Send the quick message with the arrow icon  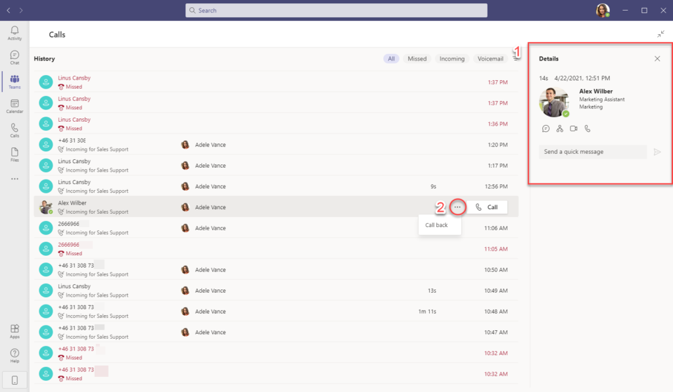pos(657,152)
